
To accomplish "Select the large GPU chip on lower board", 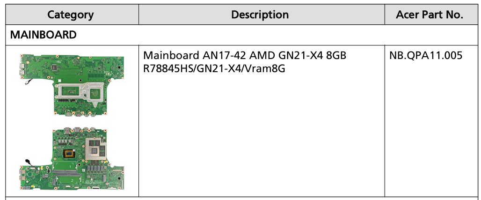I will (x=97, y=149).
